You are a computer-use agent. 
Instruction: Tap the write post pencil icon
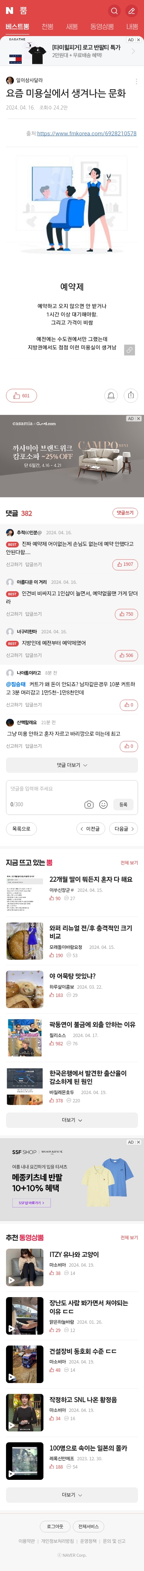click(131, 11)
